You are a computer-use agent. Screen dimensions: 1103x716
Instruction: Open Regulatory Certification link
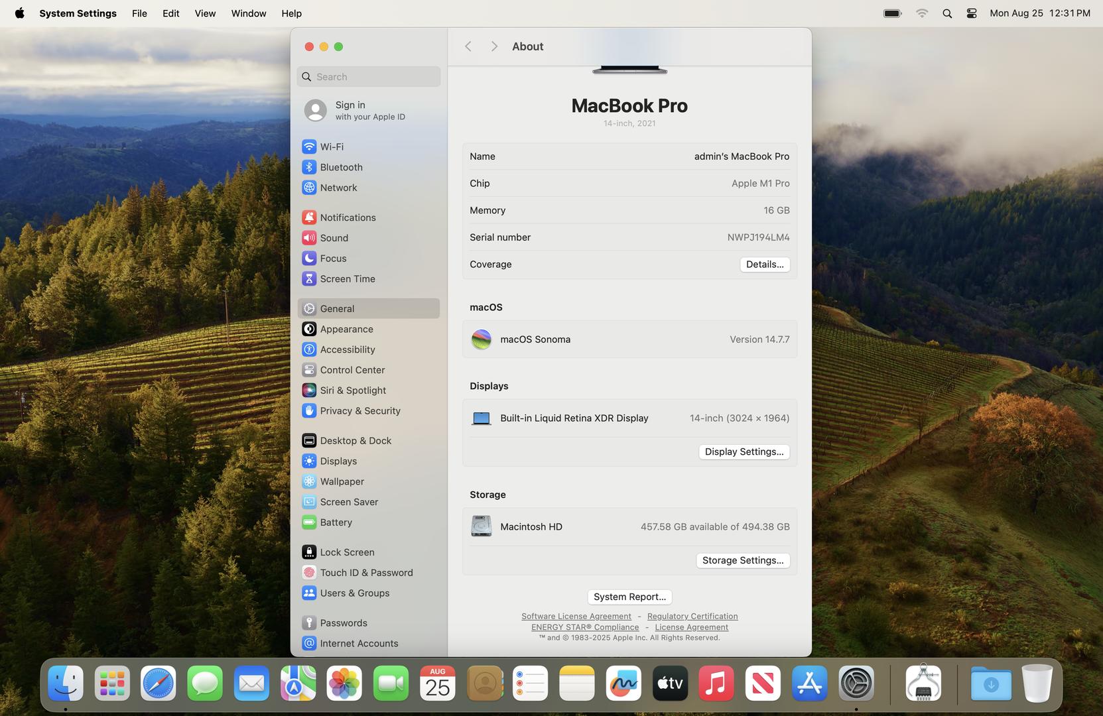692,617
